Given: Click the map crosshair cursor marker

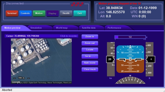Looking at the screenshot, I should (43, 63).
